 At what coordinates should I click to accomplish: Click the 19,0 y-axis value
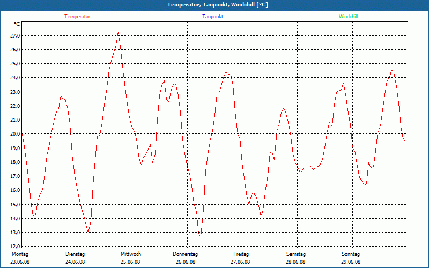(16, 148)
